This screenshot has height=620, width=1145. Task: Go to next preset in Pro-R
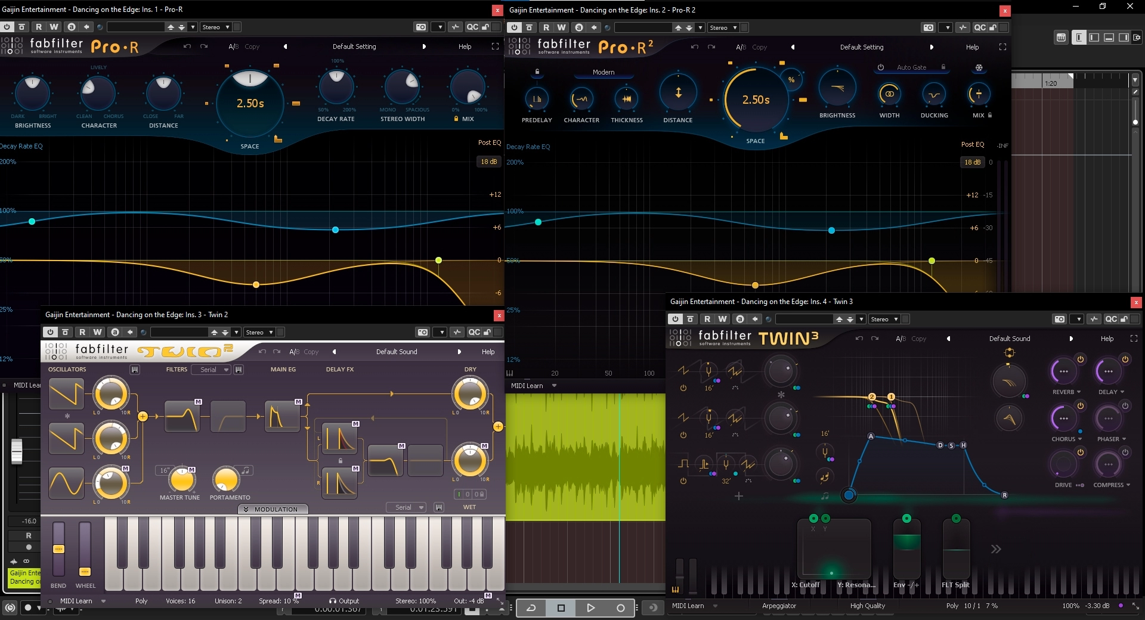click(424, 46)
